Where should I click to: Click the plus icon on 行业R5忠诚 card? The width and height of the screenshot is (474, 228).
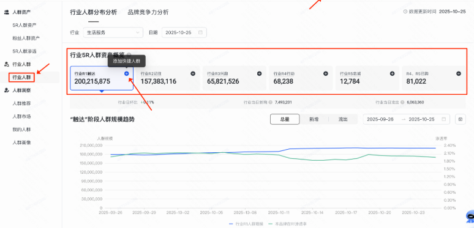392,73
